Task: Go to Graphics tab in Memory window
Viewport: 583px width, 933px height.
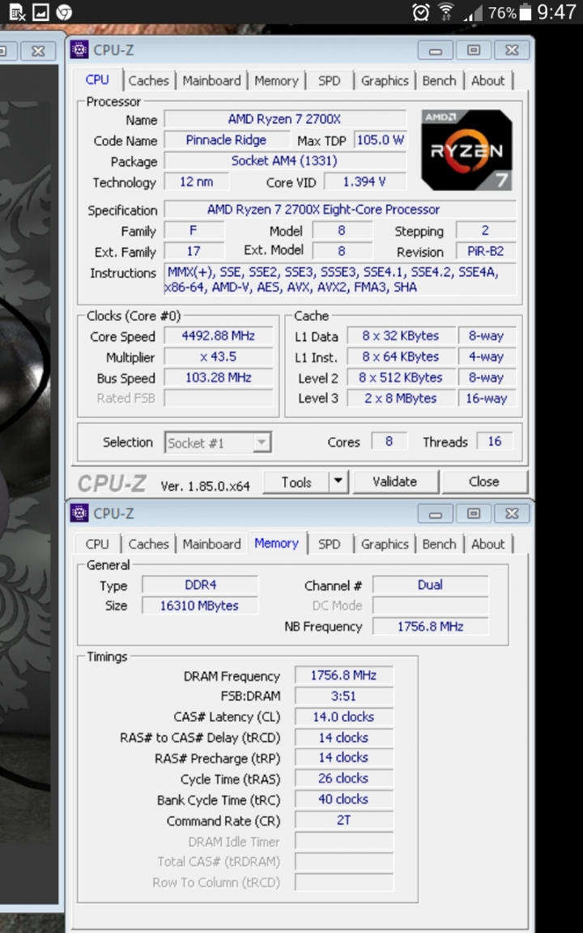Action: coord(385,544)
